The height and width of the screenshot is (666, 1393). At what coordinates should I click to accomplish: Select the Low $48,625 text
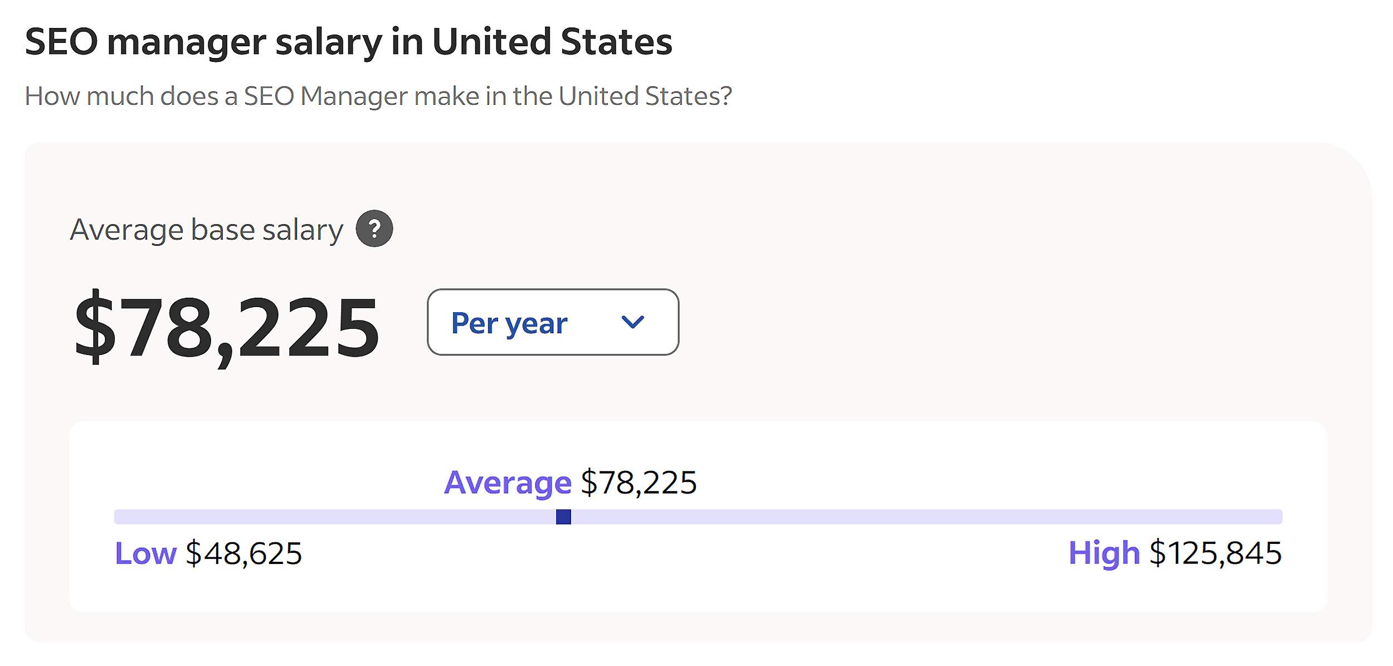click(208, 553)
